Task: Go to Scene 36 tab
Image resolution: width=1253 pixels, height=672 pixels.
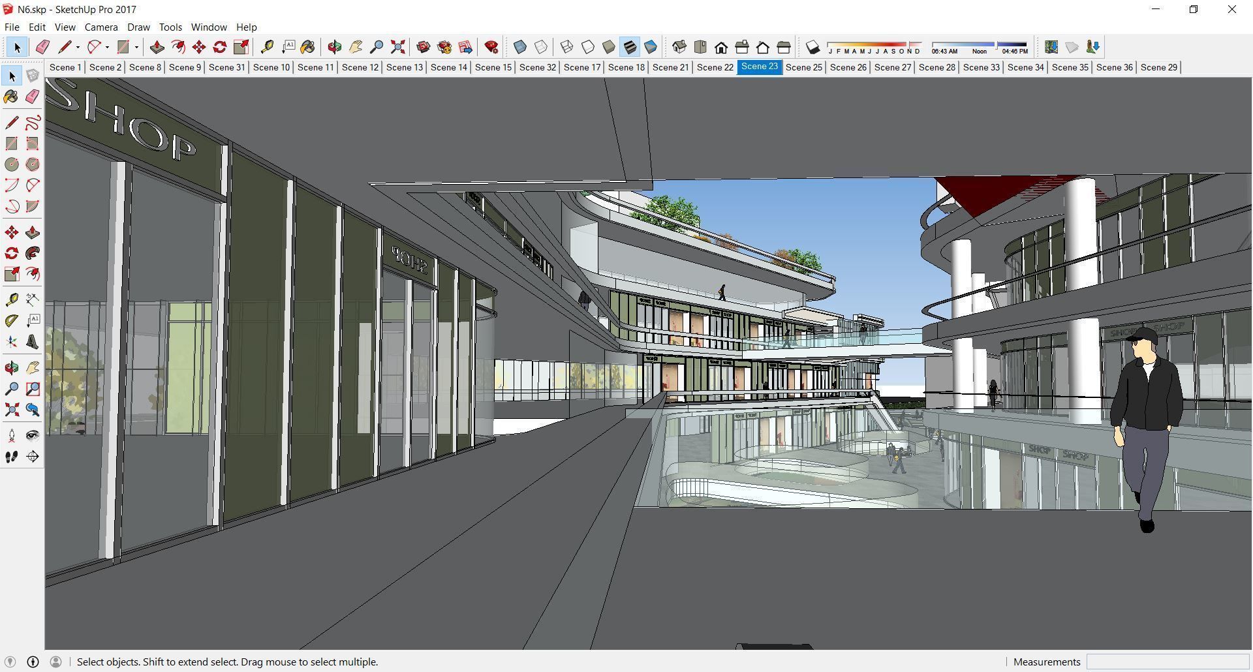Action: point(1115,67)
